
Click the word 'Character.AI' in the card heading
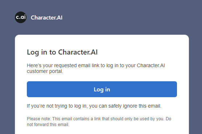[78, 52]
